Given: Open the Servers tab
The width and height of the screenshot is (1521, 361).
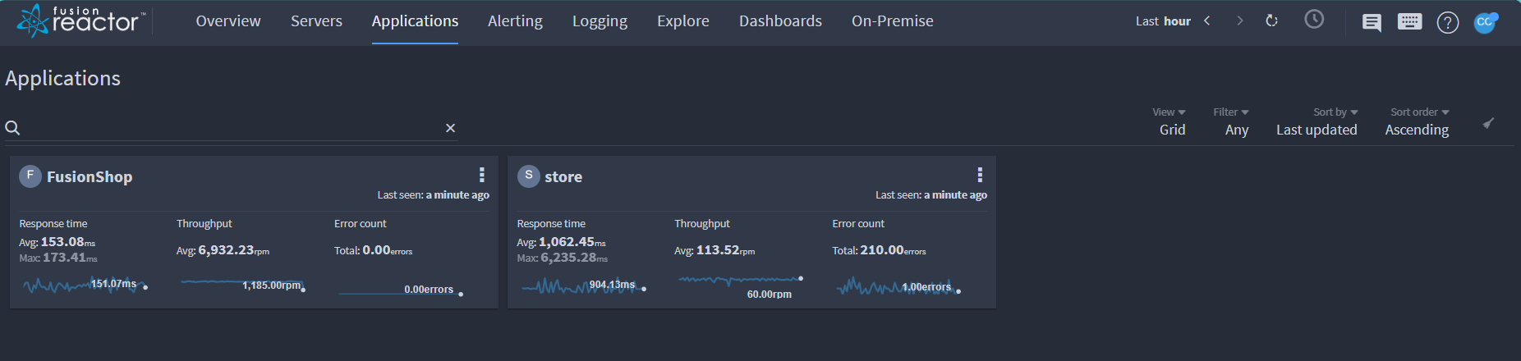Looking at the screenshot, I should point(316,21).
